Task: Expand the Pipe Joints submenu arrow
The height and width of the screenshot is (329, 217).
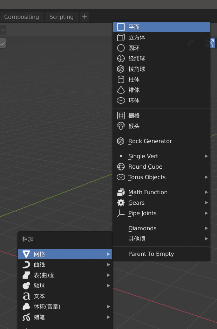Action: coord(206,213)
